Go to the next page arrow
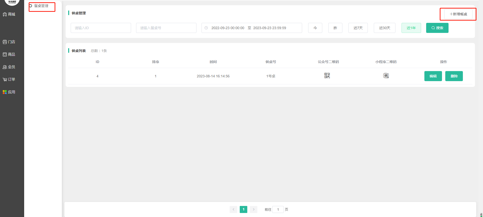Viewport: 483px width, 217px height. pyautogui.click(x=254, y=209)
